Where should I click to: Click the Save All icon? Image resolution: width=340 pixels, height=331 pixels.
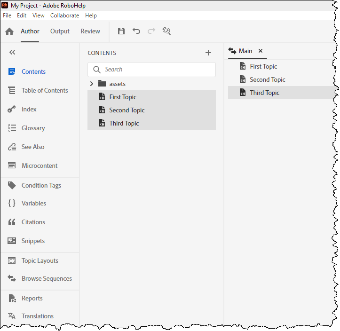(x=121, y=32)
